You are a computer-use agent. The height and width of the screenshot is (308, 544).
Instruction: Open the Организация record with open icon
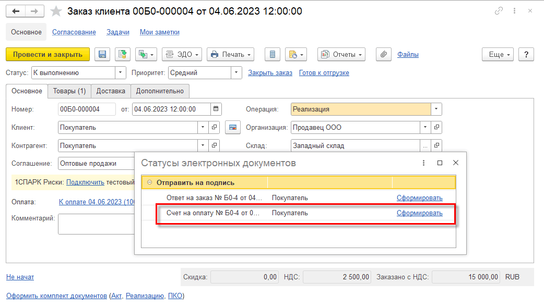[436, 128]
